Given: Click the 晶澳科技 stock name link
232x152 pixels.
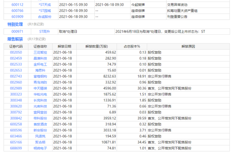Looking at the screenshot, I should tap(40, 58).
